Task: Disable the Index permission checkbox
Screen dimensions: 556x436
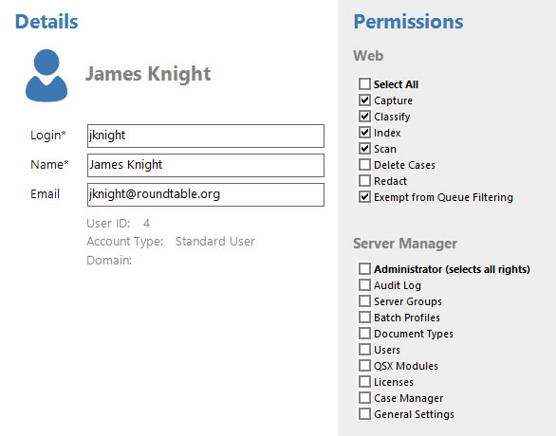Action: [364, 133]
